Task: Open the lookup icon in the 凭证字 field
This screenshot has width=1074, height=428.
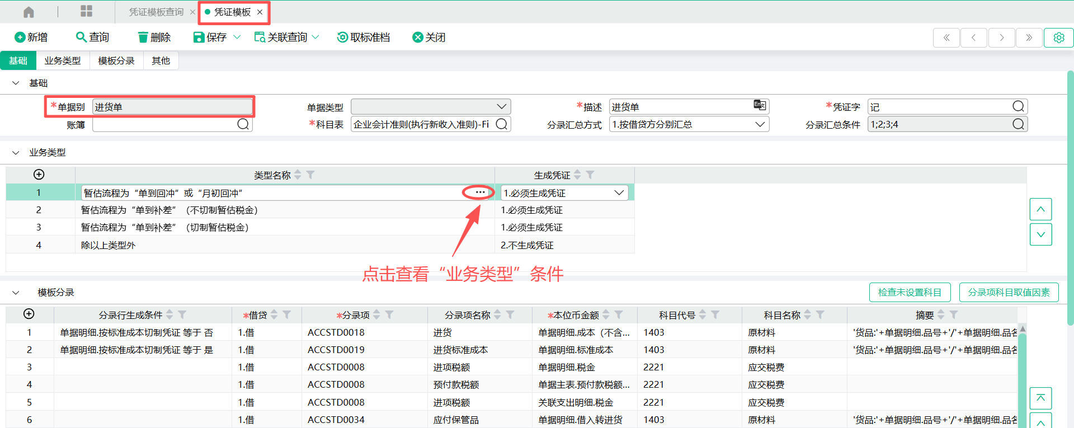Action: (1018, 107)
